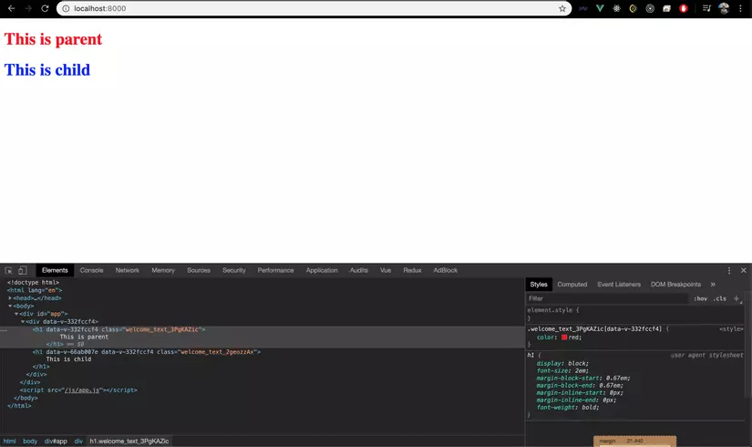This screenshot has width=752, height=447.
Task: Add a new style rule with plus icon
Action: coord(737,298)
